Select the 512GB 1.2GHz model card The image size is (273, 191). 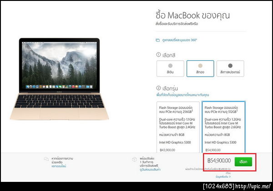click(x=223, y=127)
